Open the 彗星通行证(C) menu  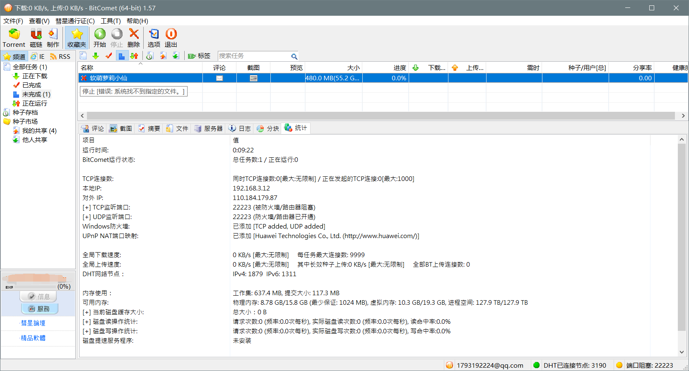pos(75,21)
